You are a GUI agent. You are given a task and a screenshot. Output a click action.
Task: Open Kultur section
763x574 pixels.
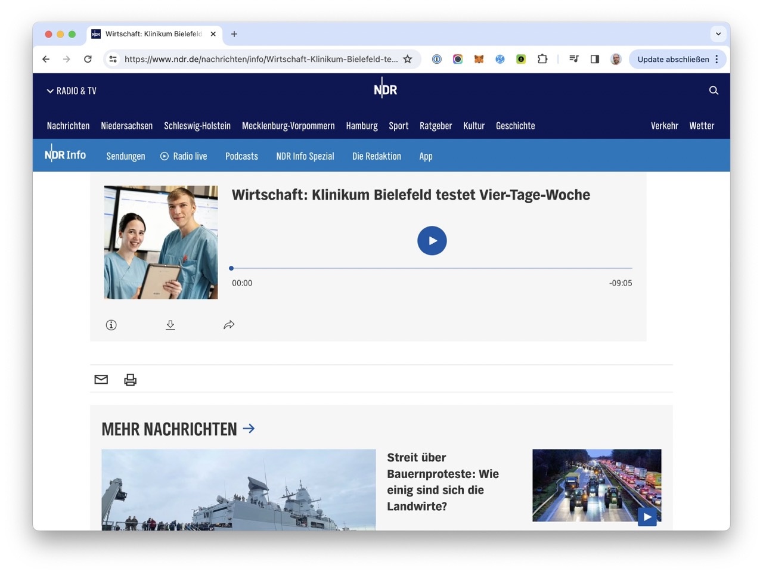[x=474, y=126]
